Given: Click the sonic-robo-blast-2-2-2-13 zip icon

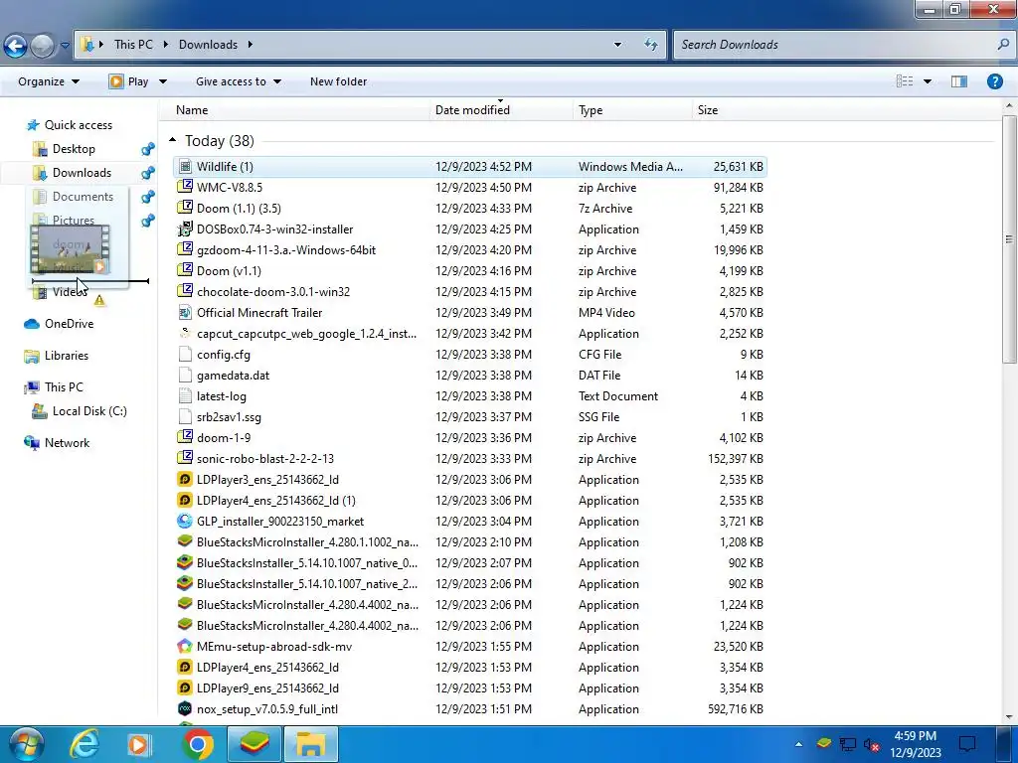Looking at the screenshot, I should click(x=185, y=458).
